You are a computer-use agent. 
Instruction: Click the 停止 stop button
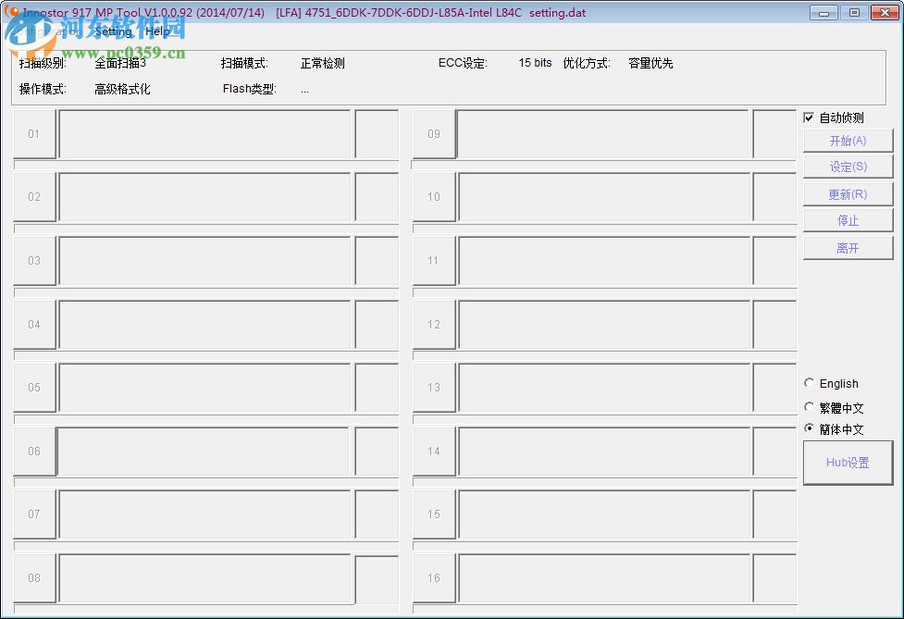[847, 220]
